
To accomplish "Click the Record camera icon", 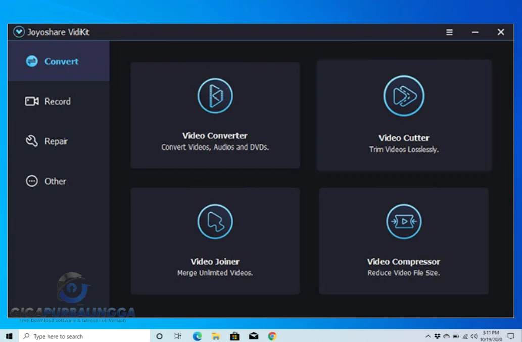I will pos(32,101).
